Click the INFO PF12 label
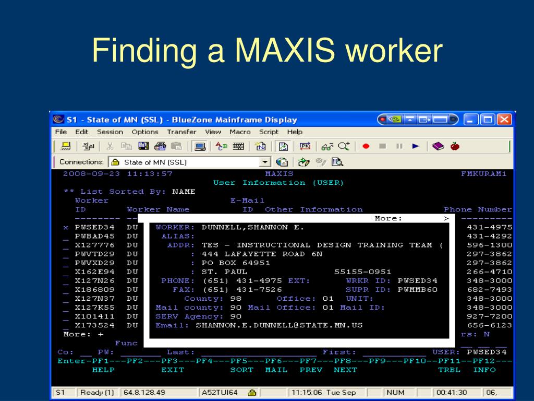 click(x=484, y=370)
